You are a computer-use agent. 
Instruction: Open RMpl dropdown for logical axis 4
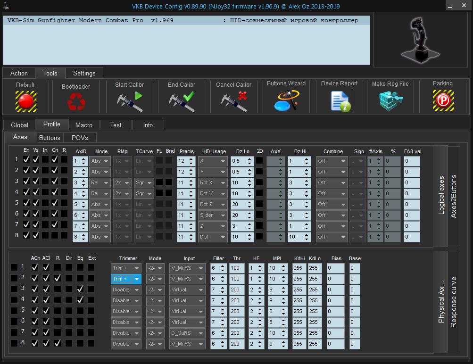tap(122, 194)
